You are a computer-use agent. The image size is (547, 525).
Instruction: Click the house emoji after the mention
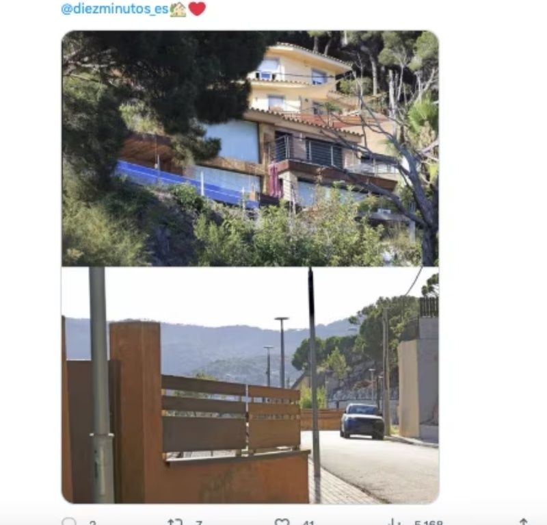[x=178, y=9]
